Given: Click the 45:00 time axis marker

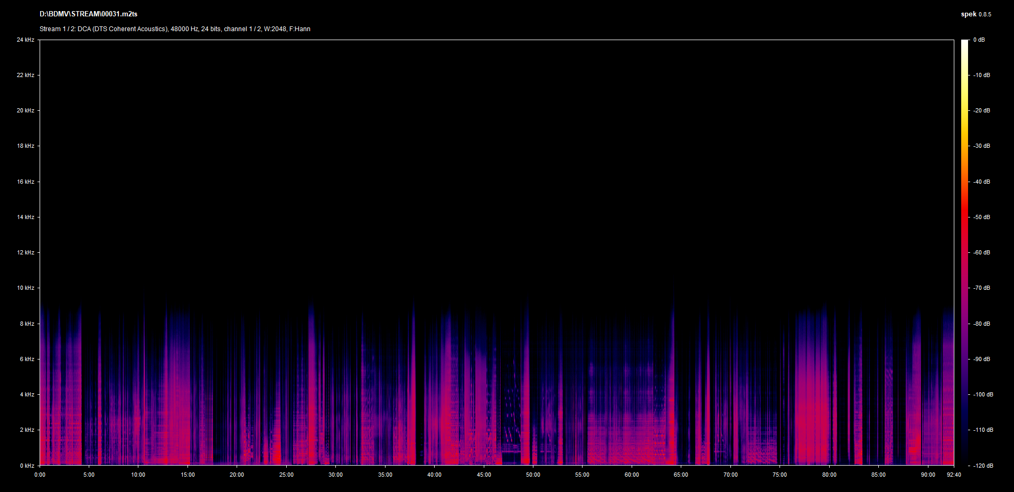Looking at the screenshot, I should 484,475.
